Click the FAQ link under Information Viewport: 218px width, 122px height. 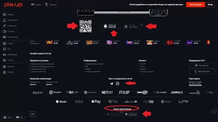87,67
